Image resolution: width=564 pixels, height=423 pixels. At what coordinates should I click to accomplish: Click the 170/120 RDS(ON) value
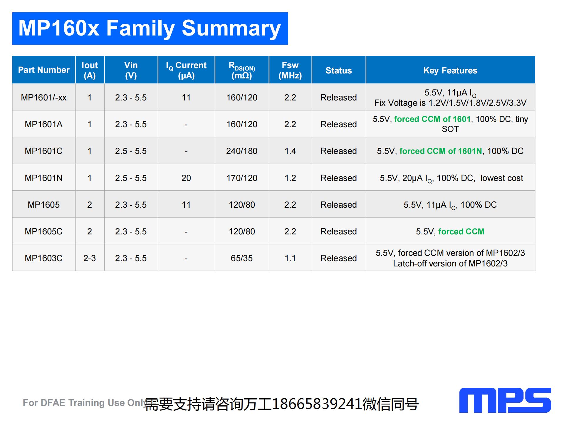(242, 178)
